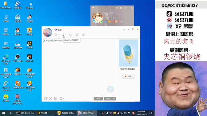The image size is (207, 116).
Task: Show hidden system tray icons arrow
Action: (x=100, y=113)
